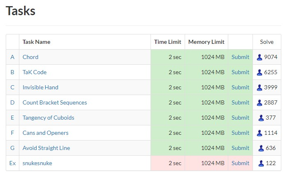Click solver icon beside 636 count
The width and height of the screenshot is (292, 177).
[x=261, y=148]
